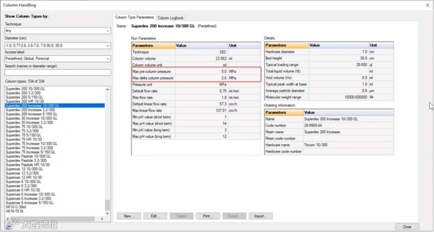Click the Molecular weight range row

[x=329, y=97]
